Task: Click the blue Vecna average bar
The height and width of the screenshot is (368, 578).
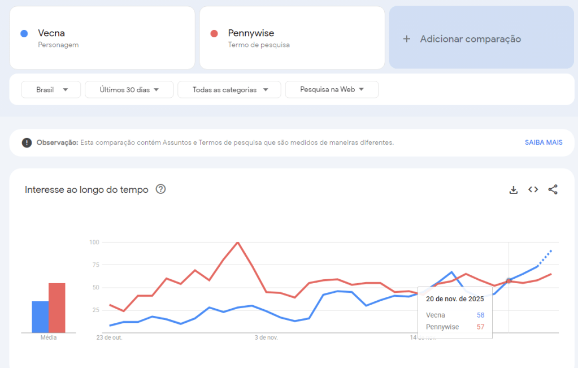Action: [x=40, y=317]
